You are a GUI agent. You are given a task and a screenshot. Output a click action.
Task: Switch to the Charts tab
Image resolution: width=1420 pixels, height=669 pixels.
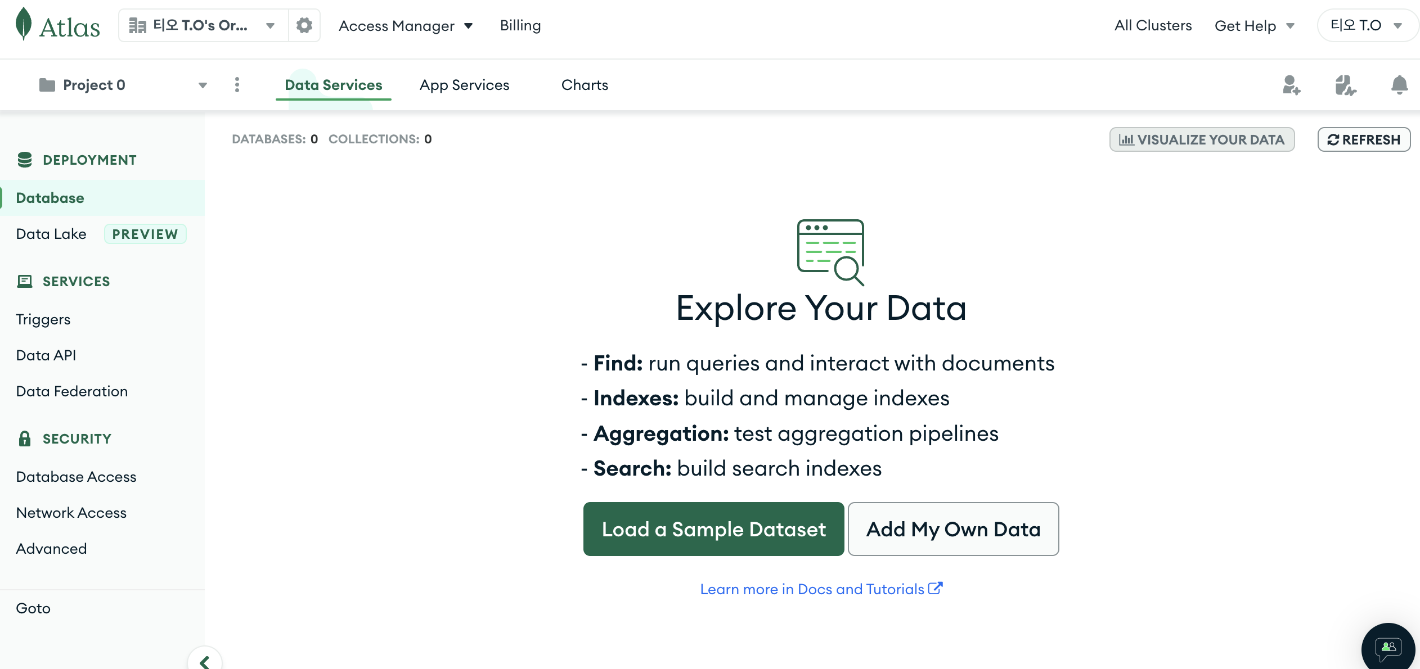585,85
